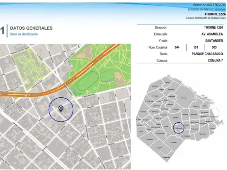Click the 'Barrio' field label
This screenshot has height=170, width=227.
click(163, 54)
